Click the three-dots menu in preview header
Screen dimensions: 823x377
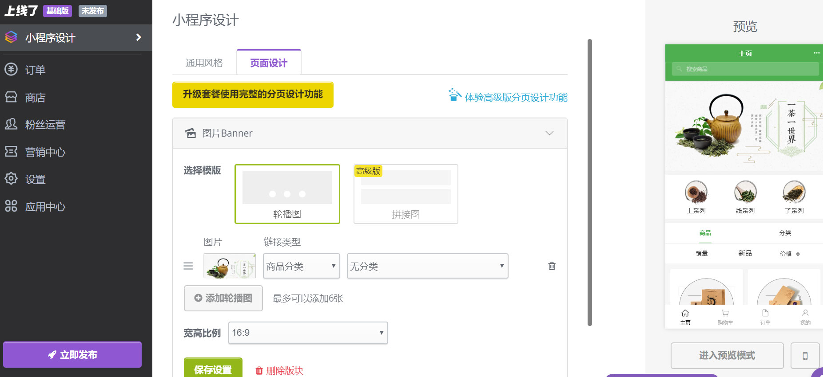coord(816,53)
